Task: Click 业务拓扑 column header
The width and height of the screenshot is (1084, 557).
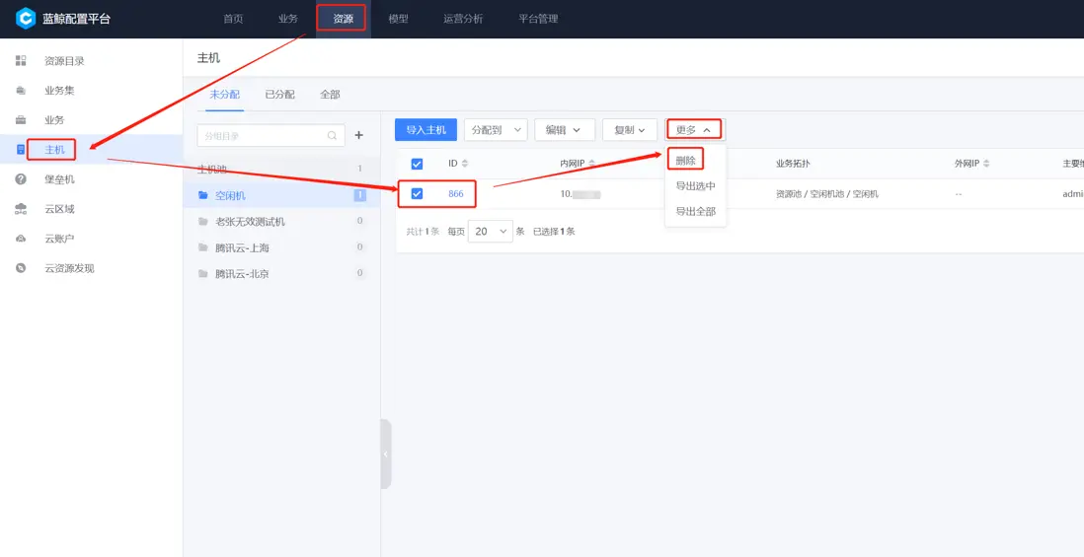Action: coord(793,164)
